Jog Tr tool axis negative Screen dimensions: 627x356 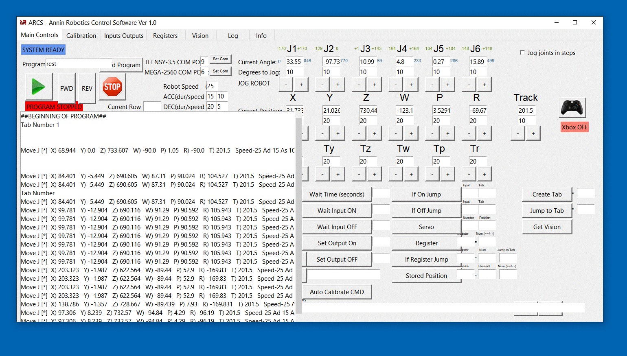469,174
